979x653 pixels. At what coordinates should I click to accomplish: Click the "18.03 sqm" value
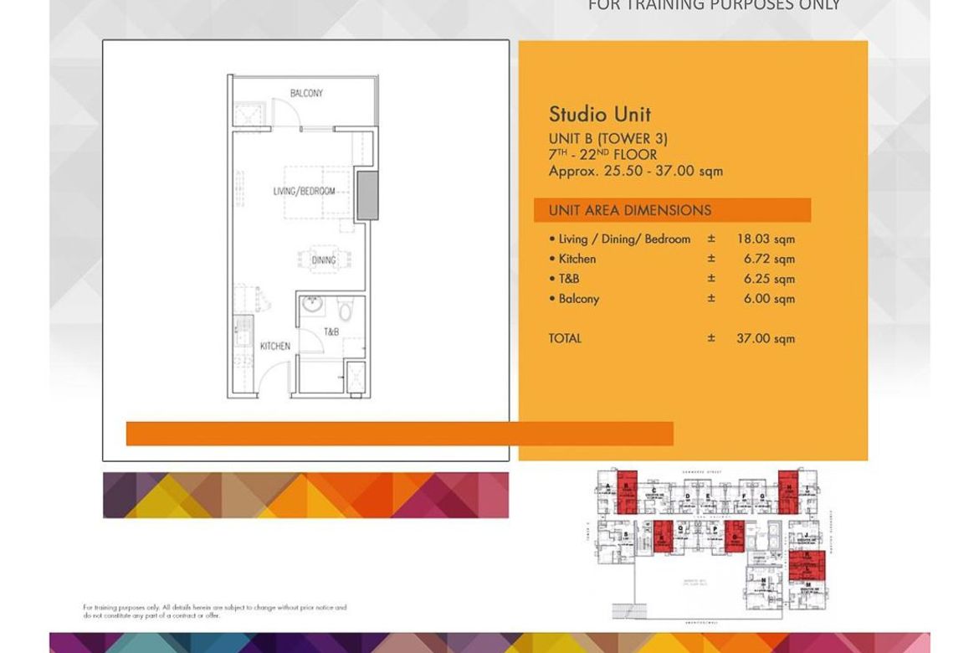(766, 239)
